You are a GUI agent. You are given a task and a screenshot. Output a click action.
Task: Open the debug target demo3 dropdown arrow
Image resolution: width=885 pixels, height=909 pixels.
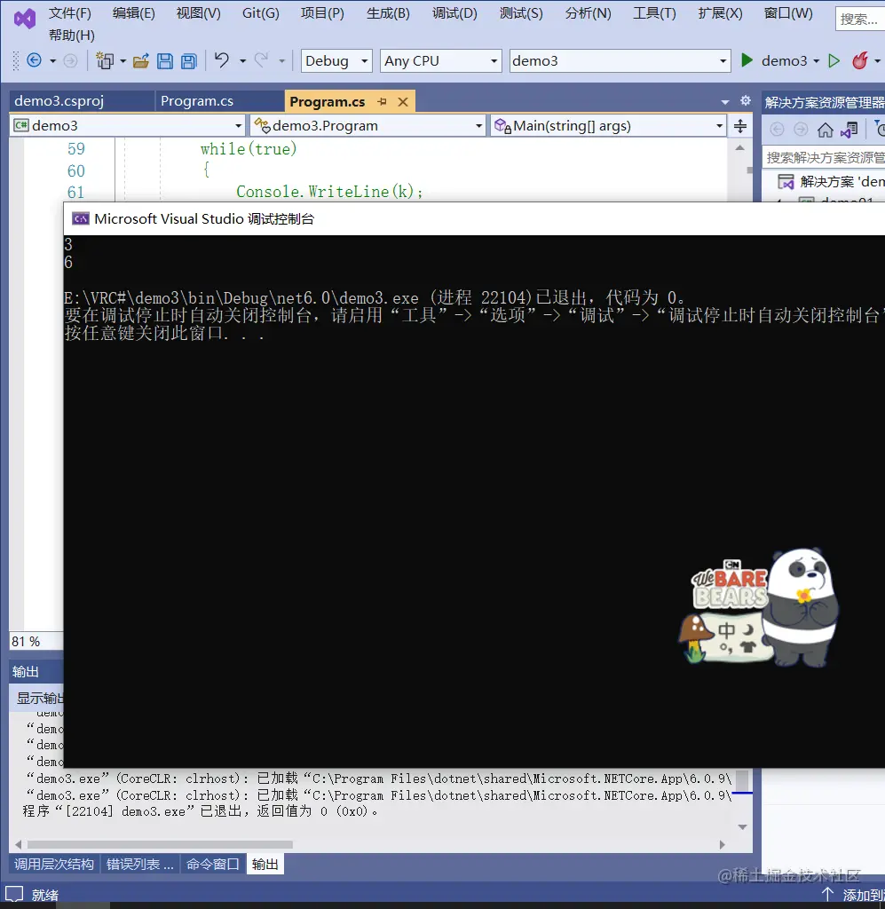tap(817, 61)
